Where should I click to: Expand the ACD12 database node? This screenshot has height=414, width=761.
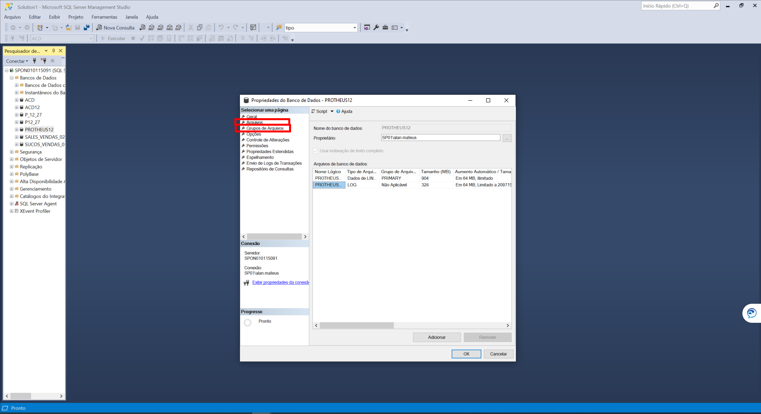(17, 107)
